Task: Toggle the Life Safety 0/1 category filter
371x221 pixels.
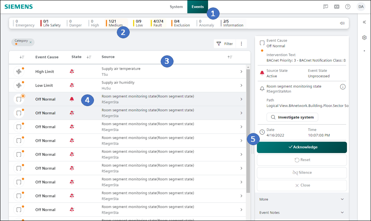Action: (x=51, y=23)
